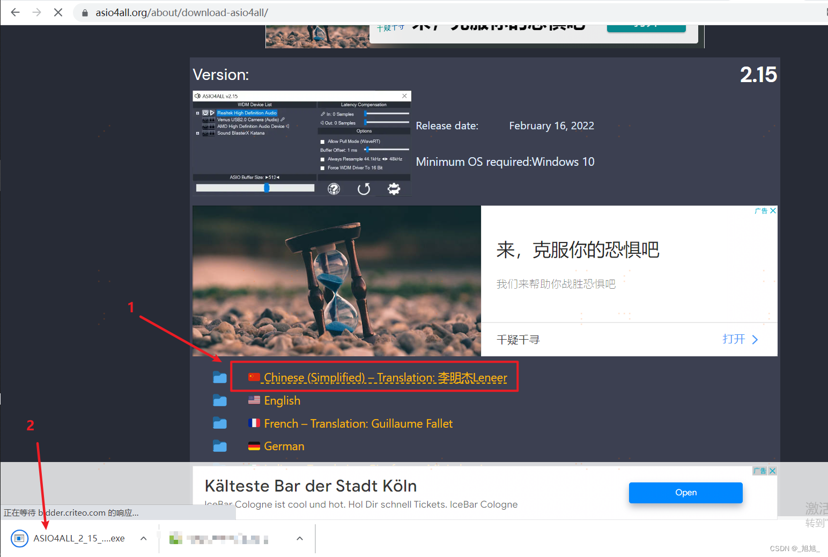Image resolution: width=828 pixels, height=557 pixels.
Task: Click folder icon beside German
Action: 220,446
